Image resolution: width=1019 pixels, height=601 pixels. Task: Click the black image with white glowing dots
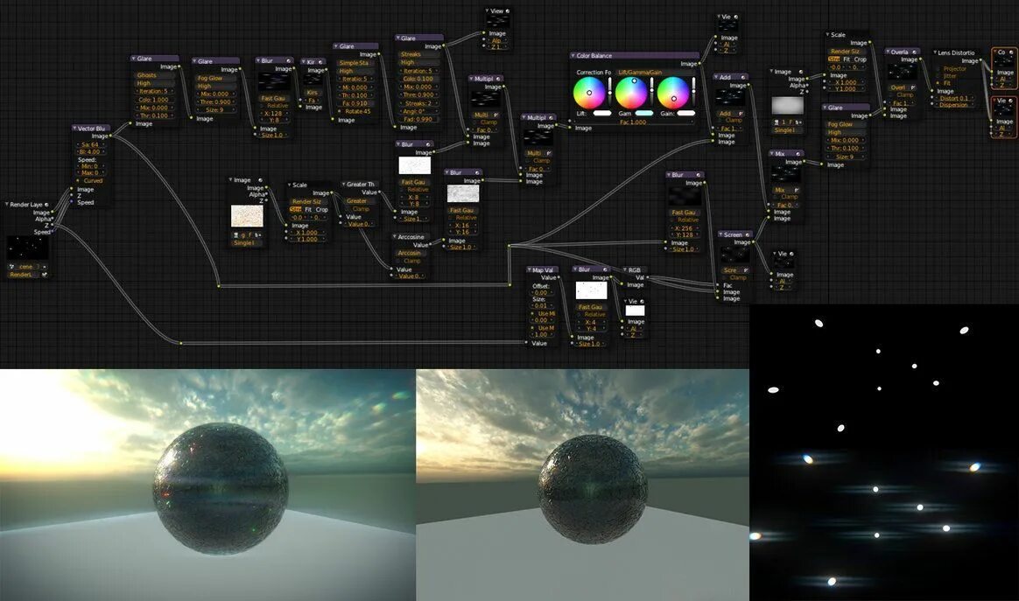pyautogui.click(x=884, y=452)
